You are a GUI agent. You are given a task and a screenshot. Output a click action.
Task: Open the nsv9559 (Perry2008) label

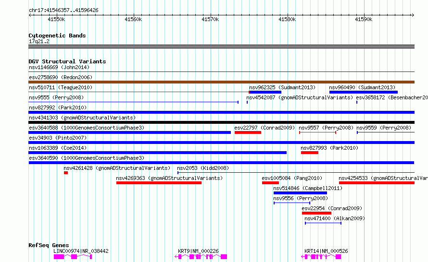(383, 128)
